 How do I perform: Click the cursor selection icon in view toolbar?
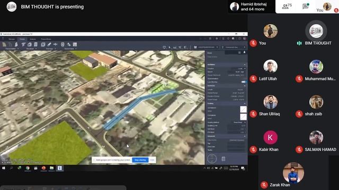point(169,47)
